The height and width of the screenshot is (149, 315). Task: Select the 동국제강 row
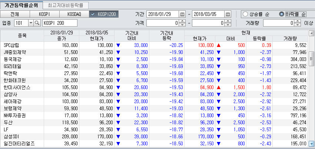point(154,60)
